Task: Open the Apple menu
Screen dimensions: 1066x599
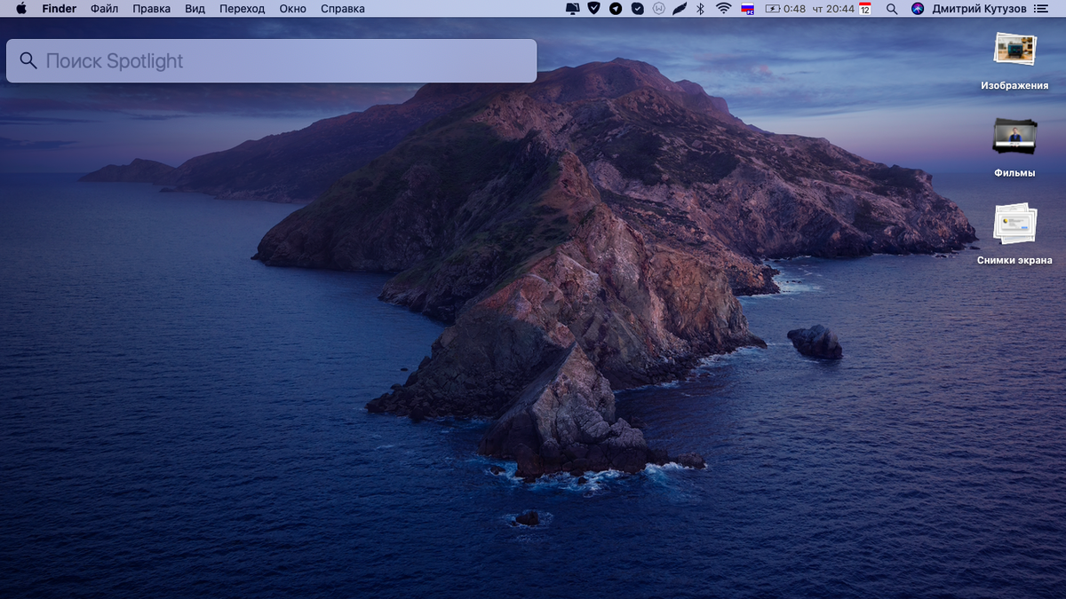Action: point(21,9)
